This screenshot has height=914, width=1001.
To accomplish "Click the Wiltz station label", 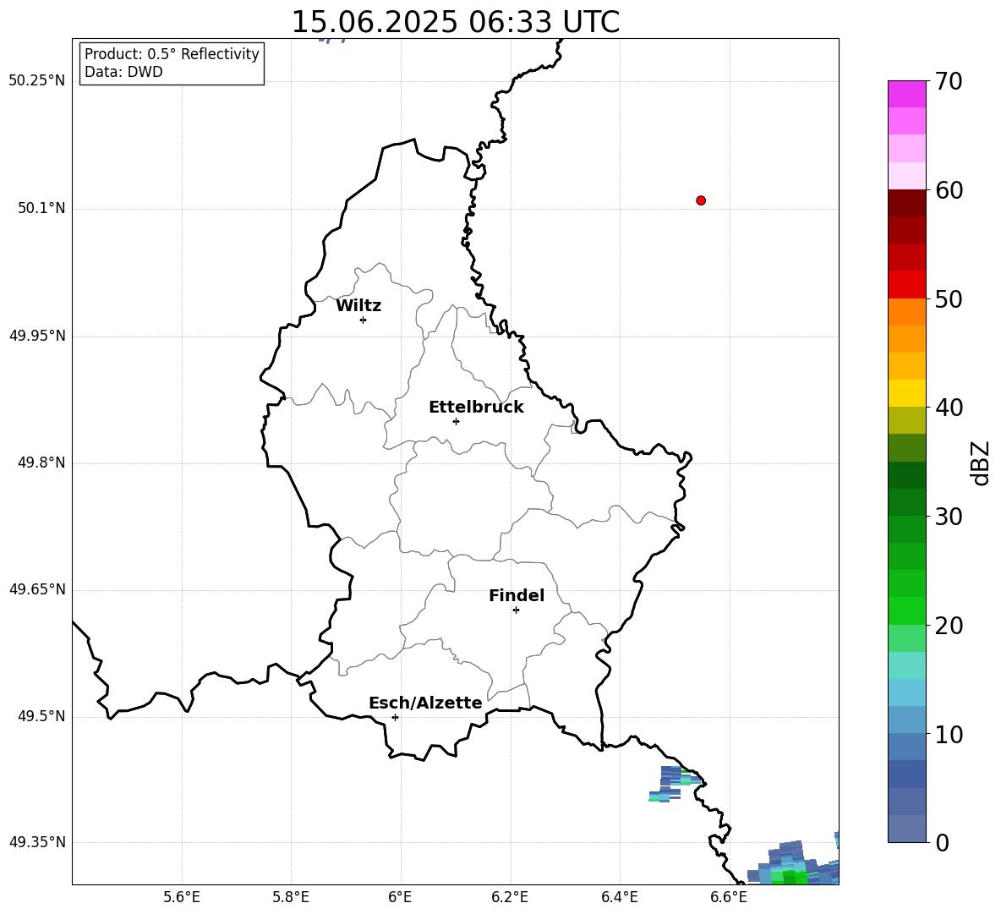I will tap(358, 306).
